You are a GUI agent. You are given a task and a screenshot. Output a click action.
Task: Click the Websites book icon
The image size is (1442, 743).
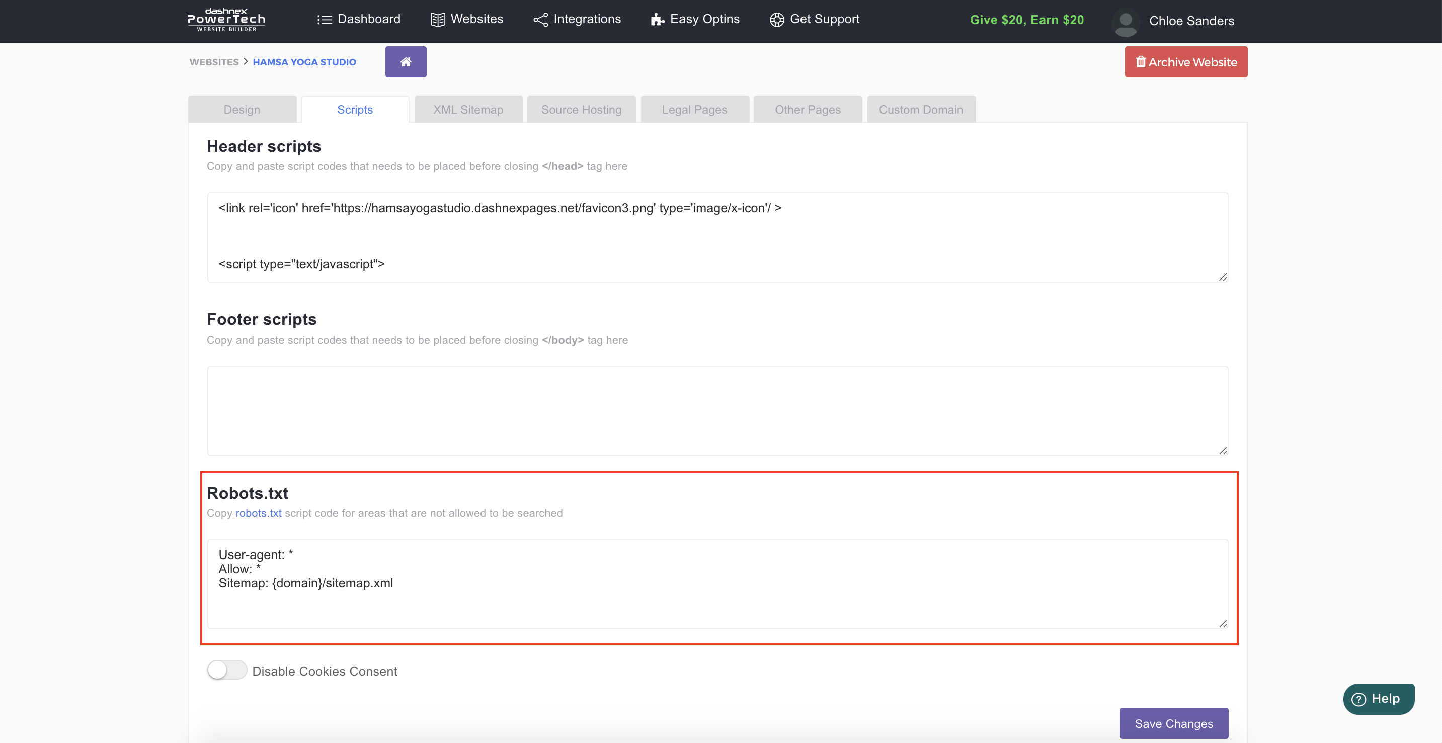(437, 20)
